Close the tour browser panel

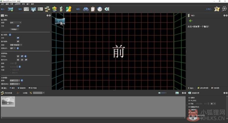pos(185,93)
